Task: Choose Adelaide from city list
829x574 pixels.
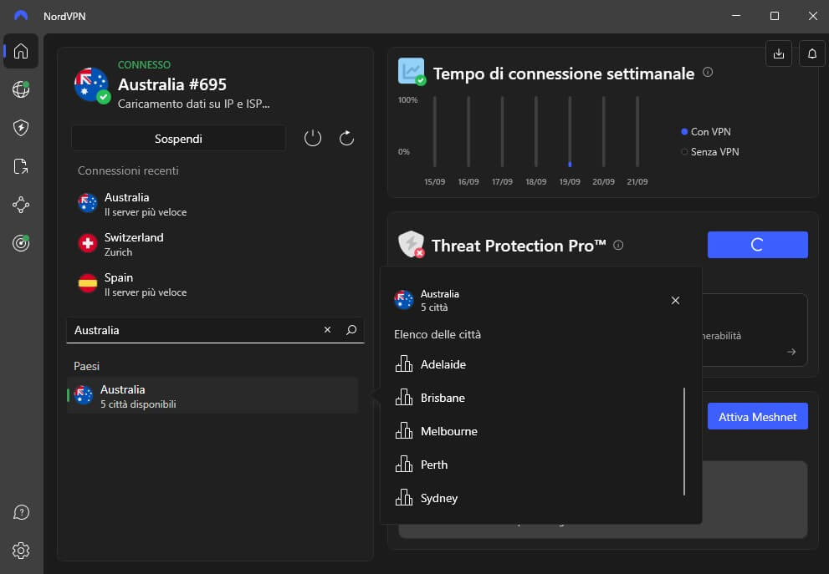Action: point(535,364)
